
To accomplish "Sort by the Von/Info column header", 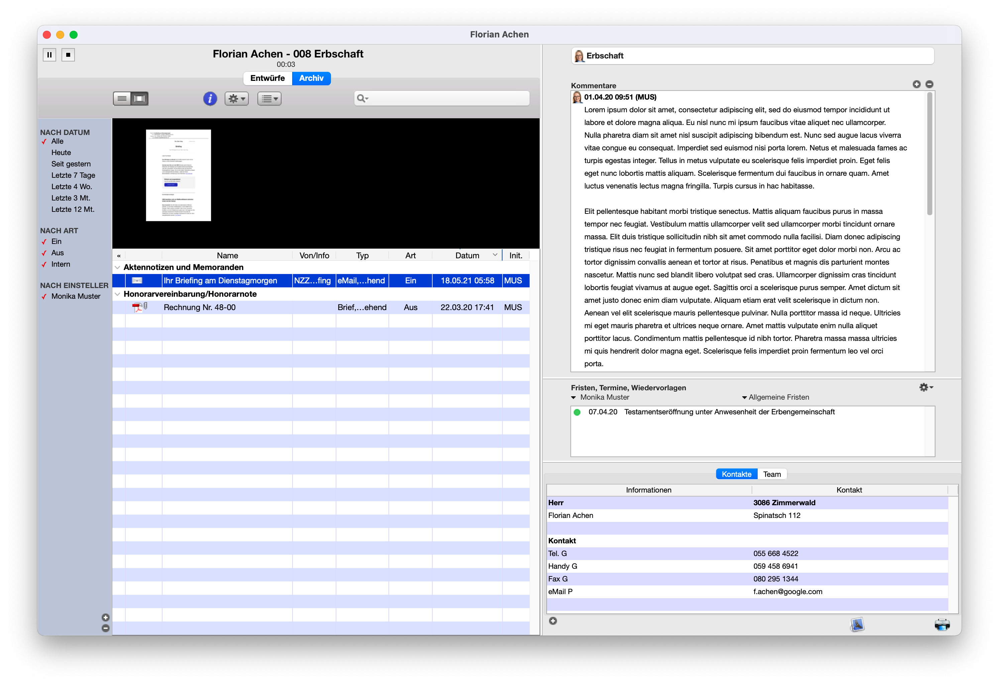I will [x=314, y=256].
